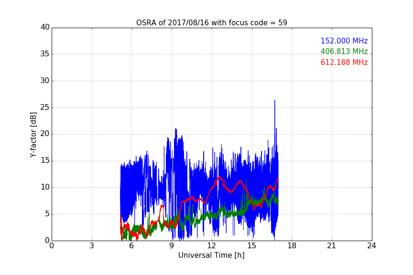Screen dimensions: 413x275
Task: Click the y-axis tick value 20
Action: 45,134
